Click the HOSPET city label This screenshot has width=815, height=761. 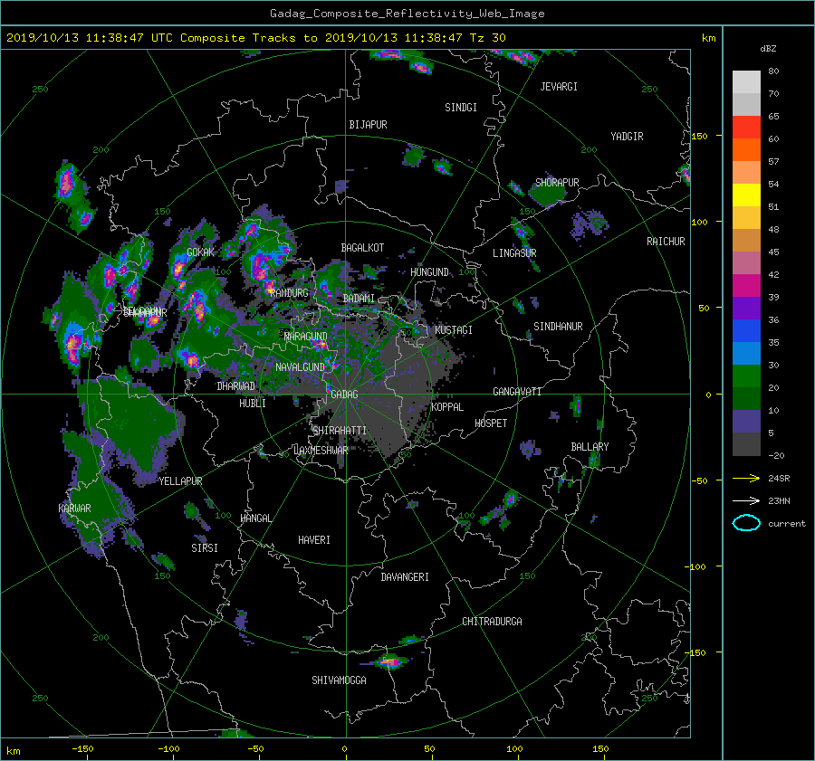point(491,423)
